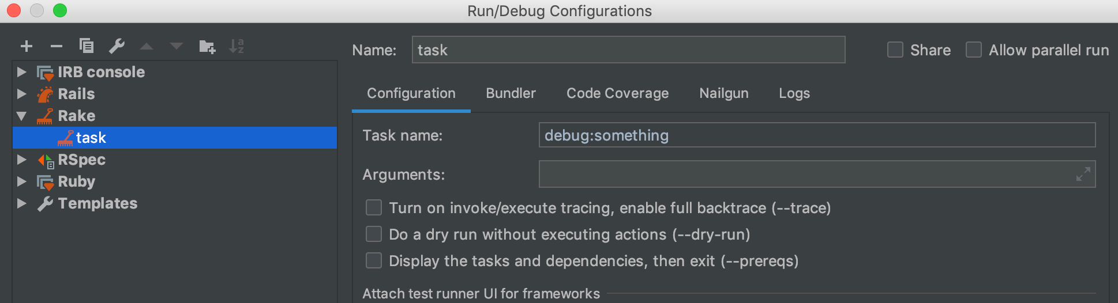Expand the RSpec node

(x=22, y=160)
